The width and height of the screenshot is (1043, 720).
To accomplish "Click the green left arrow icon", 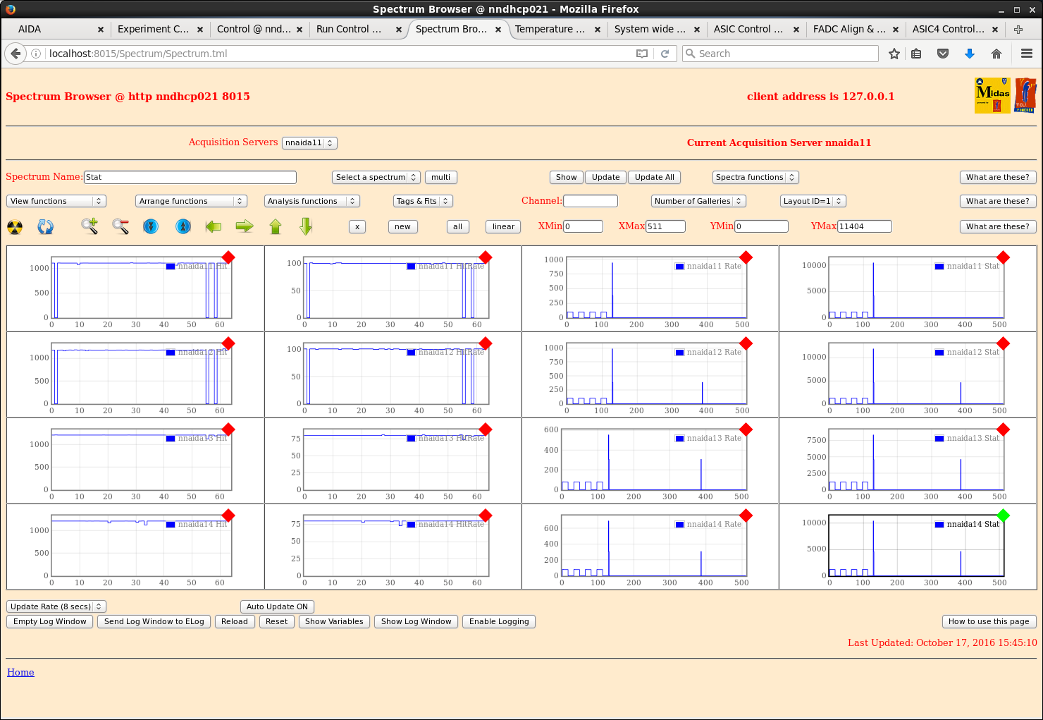I will click(214, 226).
